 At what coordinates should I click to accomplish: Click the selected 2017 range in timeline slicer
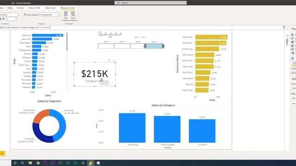(154, 46)
